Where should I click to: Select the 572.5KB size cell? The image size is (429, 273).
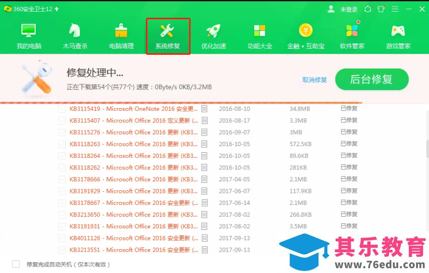(x=300, y=144)
